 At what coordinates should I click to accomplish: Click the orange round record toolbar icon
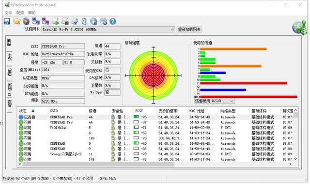26,21
